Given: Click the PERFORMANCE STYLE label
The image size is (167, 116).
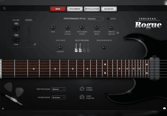Looking at the screenshot, I should coord(75,19).
